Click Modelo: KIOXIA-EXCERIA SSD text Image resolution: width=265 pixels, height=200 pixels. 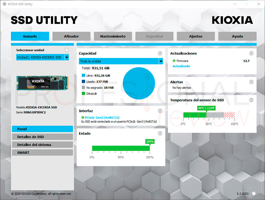(x=36, y=107)
